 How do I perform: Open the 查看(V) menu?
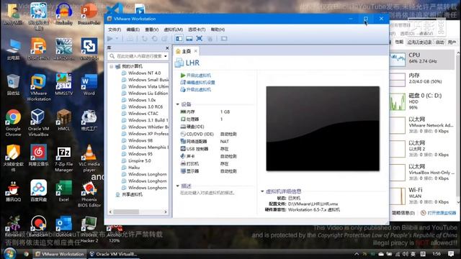152,29
